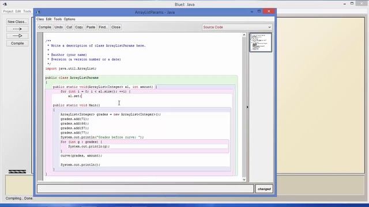Maximize the BlueJ main window
This screenshot has width=369, height=207.
pos(352,3)
